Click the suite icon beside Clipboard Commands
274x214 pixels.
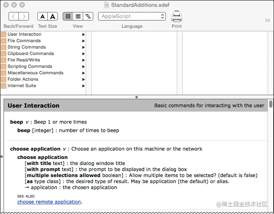tap(4, 54)
